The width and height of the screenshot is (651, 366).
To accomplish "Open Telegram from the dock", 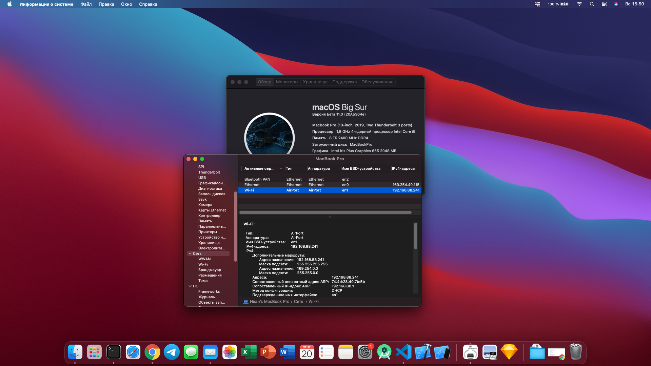I will click(x=172, y=352).
